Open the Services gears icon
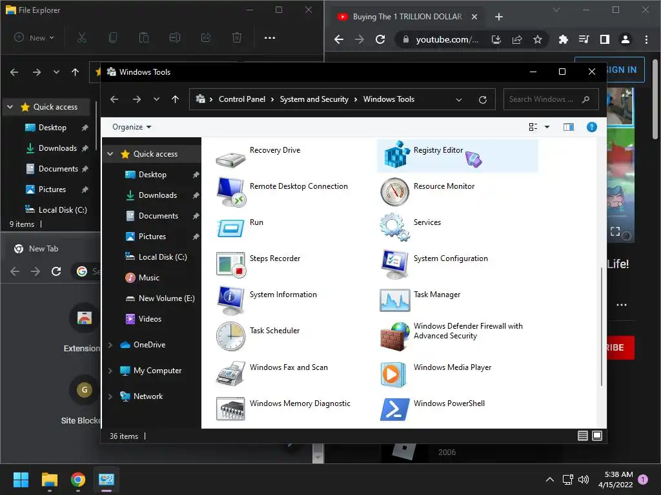661x495 pixels. pyautogui.click(x=394, y=228)
